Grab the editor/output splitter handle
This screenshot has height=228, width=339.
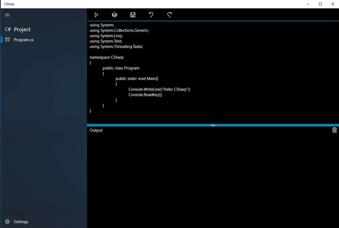[x=213, y=125]
